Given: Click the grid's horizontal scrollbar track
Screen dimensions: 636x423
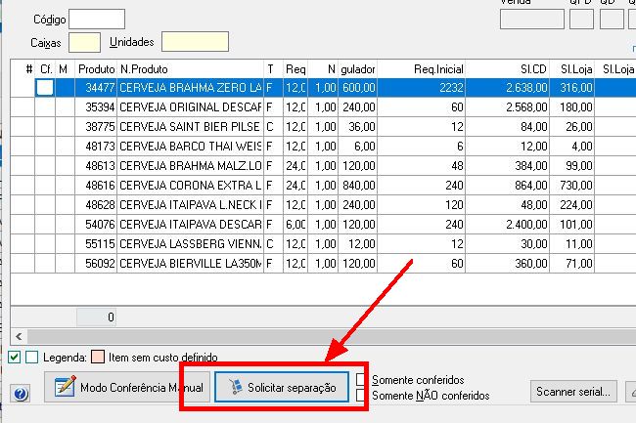Looking at the screenshot, I should tap(332, 336).
